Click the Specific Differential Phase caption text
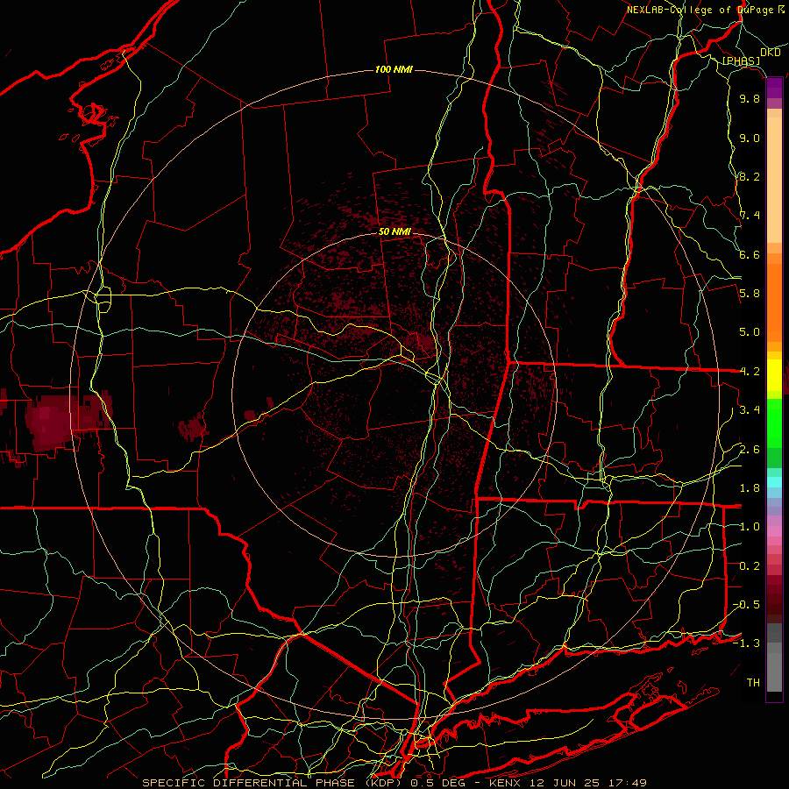Image resolution: width=789 pixels, height=789 pixels. pyautogui.click(x=394, y=783)
